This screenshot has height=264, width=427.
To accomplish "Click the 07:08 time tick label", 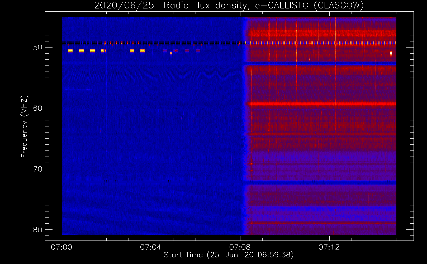I will [240, 247].
